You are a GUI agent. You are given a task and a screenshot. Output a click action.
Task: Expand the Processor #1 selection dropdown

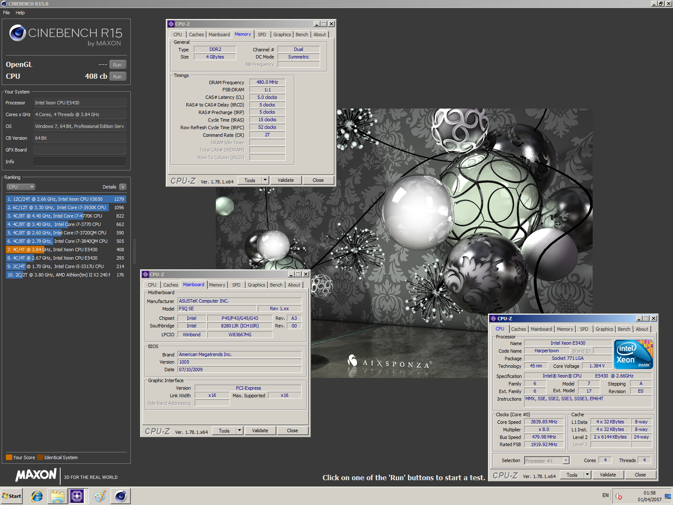click(x=566, y=460)
